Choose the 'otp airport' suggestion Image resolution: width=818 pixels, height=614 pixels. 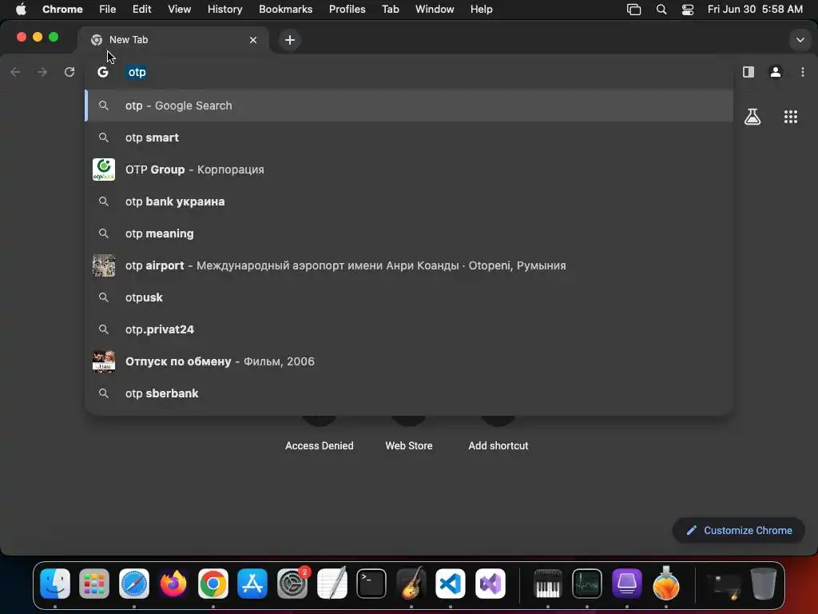409,265
